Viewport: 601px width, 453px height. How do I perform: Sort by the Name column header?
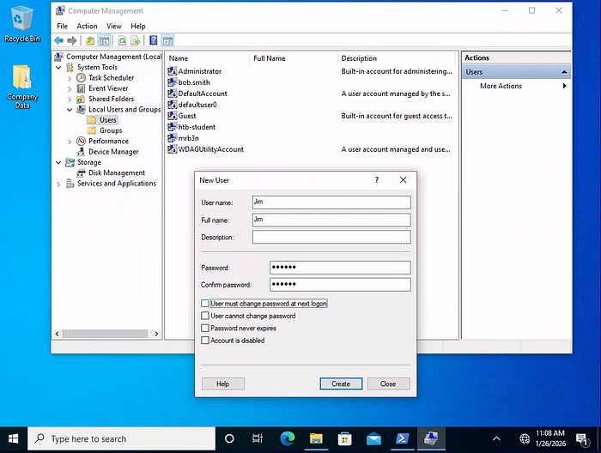click(208, 58)
